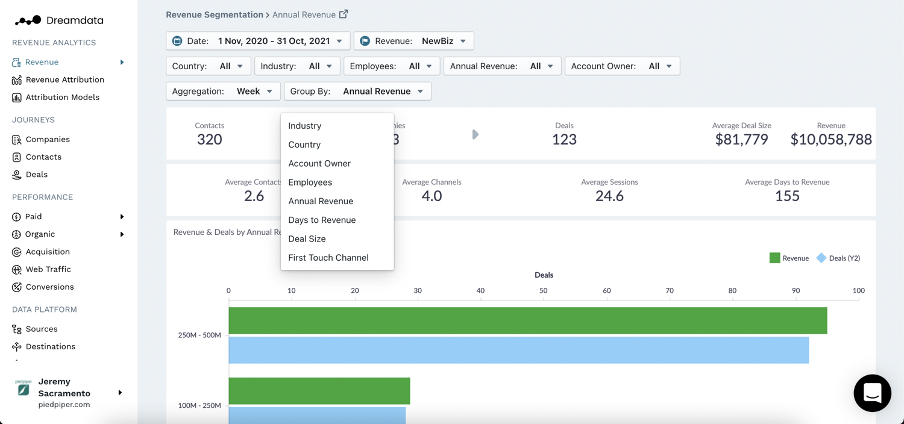
Task: Click the 155 Average Days to Revenue value
Action: click(x=787, y=196)
